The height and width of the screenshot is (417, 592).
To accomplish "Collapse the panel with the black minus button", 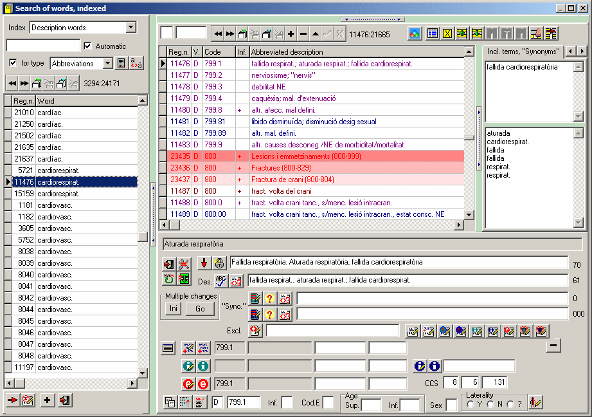I will coord(553,346).
